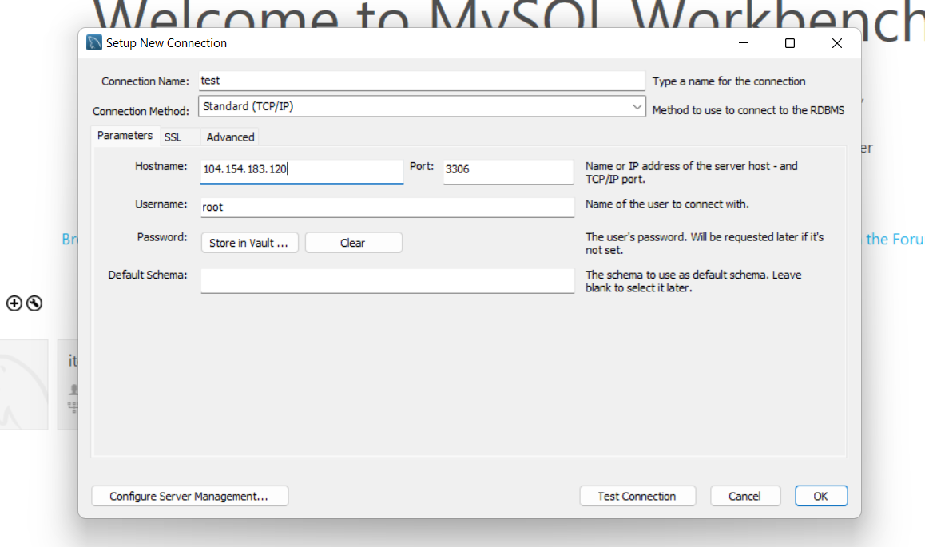The width and height of the screenshot is (925, 547).
Task: Clear the stored password
Action: tap(353, 243)
